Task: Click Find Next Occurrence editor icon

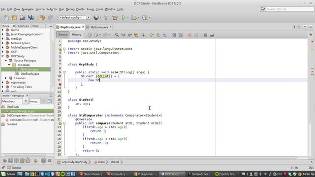Action: [x=130, y=35]
